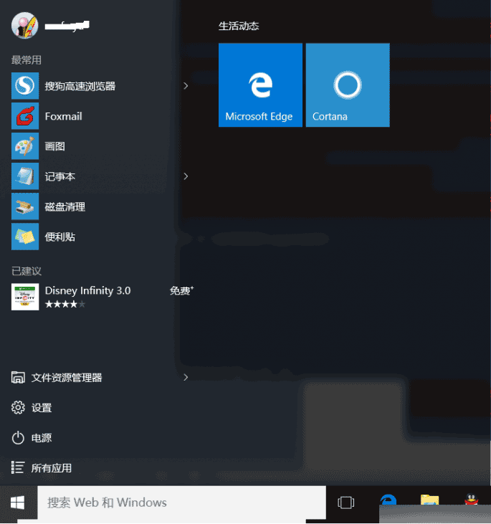Click the 电源 (Power) option
The width and height of the screenshot is (491, 524).
(41, 438)
